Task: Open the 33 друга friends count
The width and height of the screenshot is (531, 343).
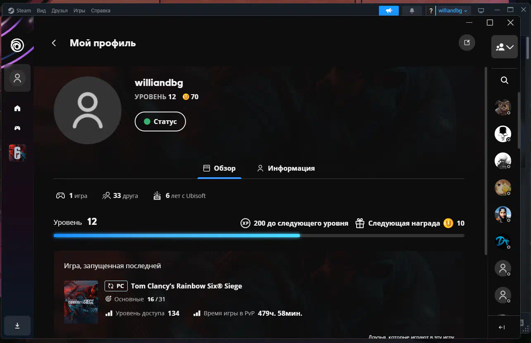Action: coord(120,196)
